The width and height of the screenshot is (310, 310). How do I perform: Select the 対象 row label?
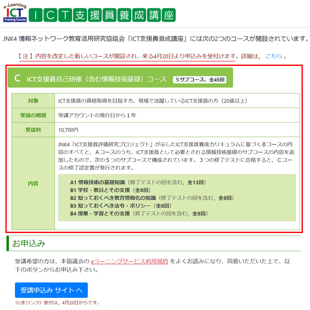pyautogui.click(x=33, y=101)
